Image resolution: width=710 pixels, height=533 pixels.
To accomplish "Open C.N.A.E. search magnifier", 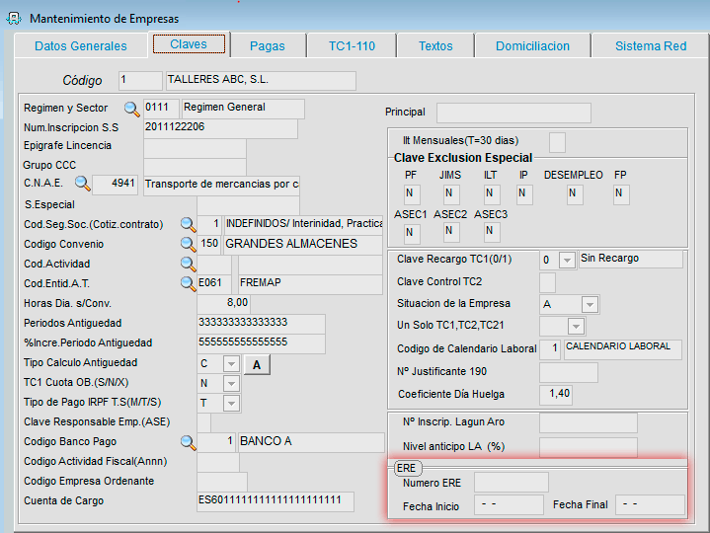I will (x=82, y=184).
